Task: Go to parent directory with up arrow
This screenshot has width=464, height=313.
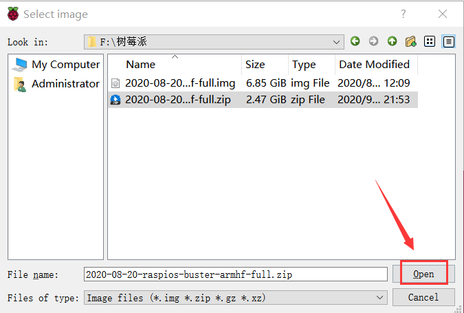Action: coord(393,41)
